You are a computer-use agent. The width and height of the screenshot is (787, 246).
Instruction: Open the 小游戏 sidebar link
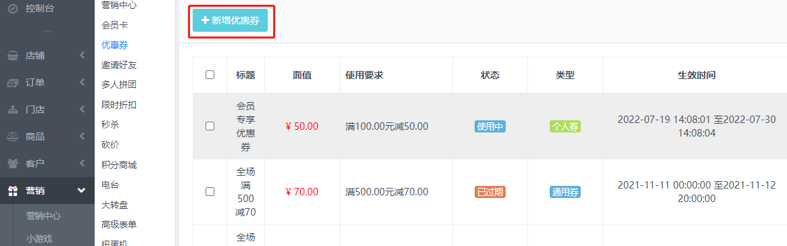tap(39, 239)
